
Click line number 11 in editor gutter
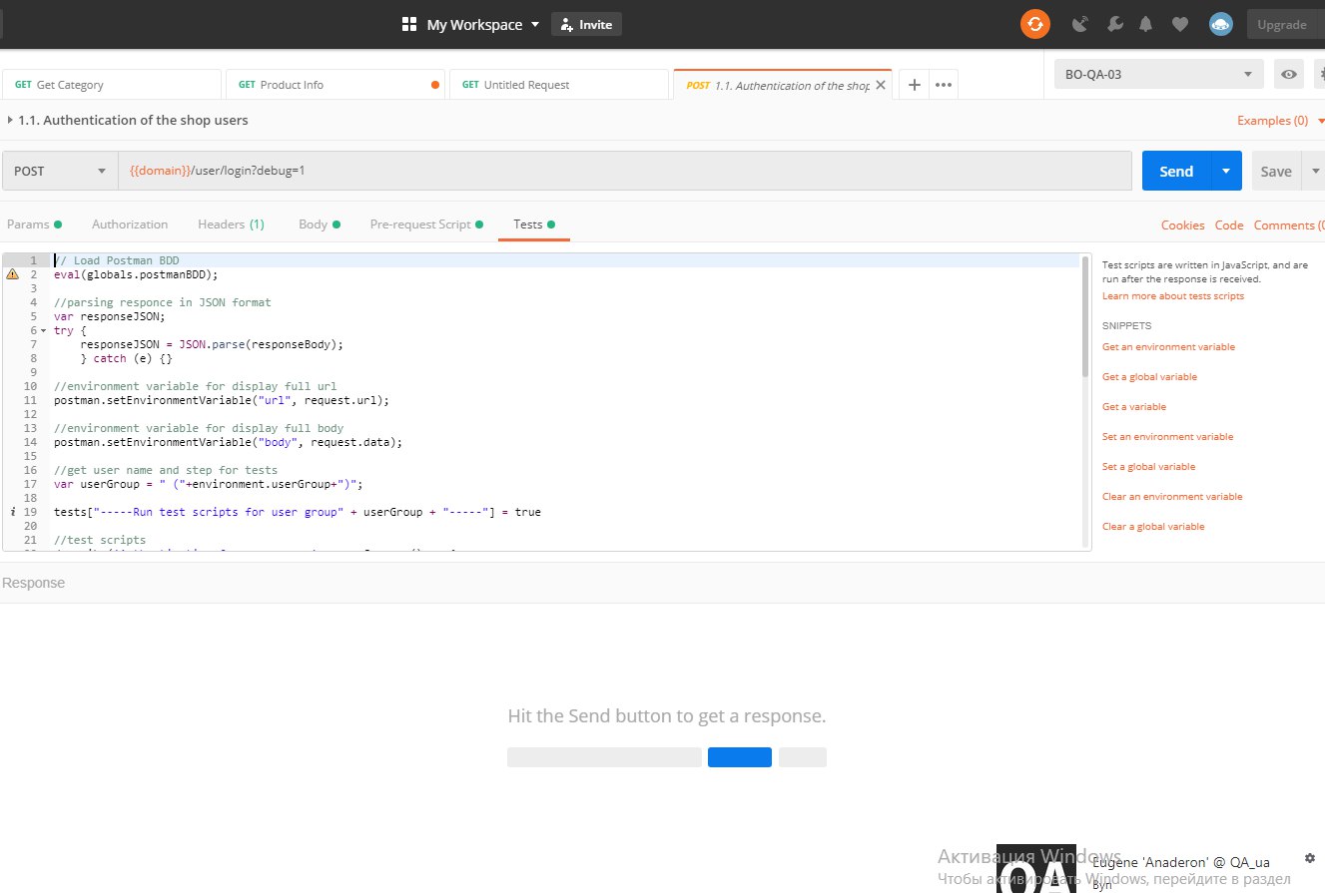[30, 400]
